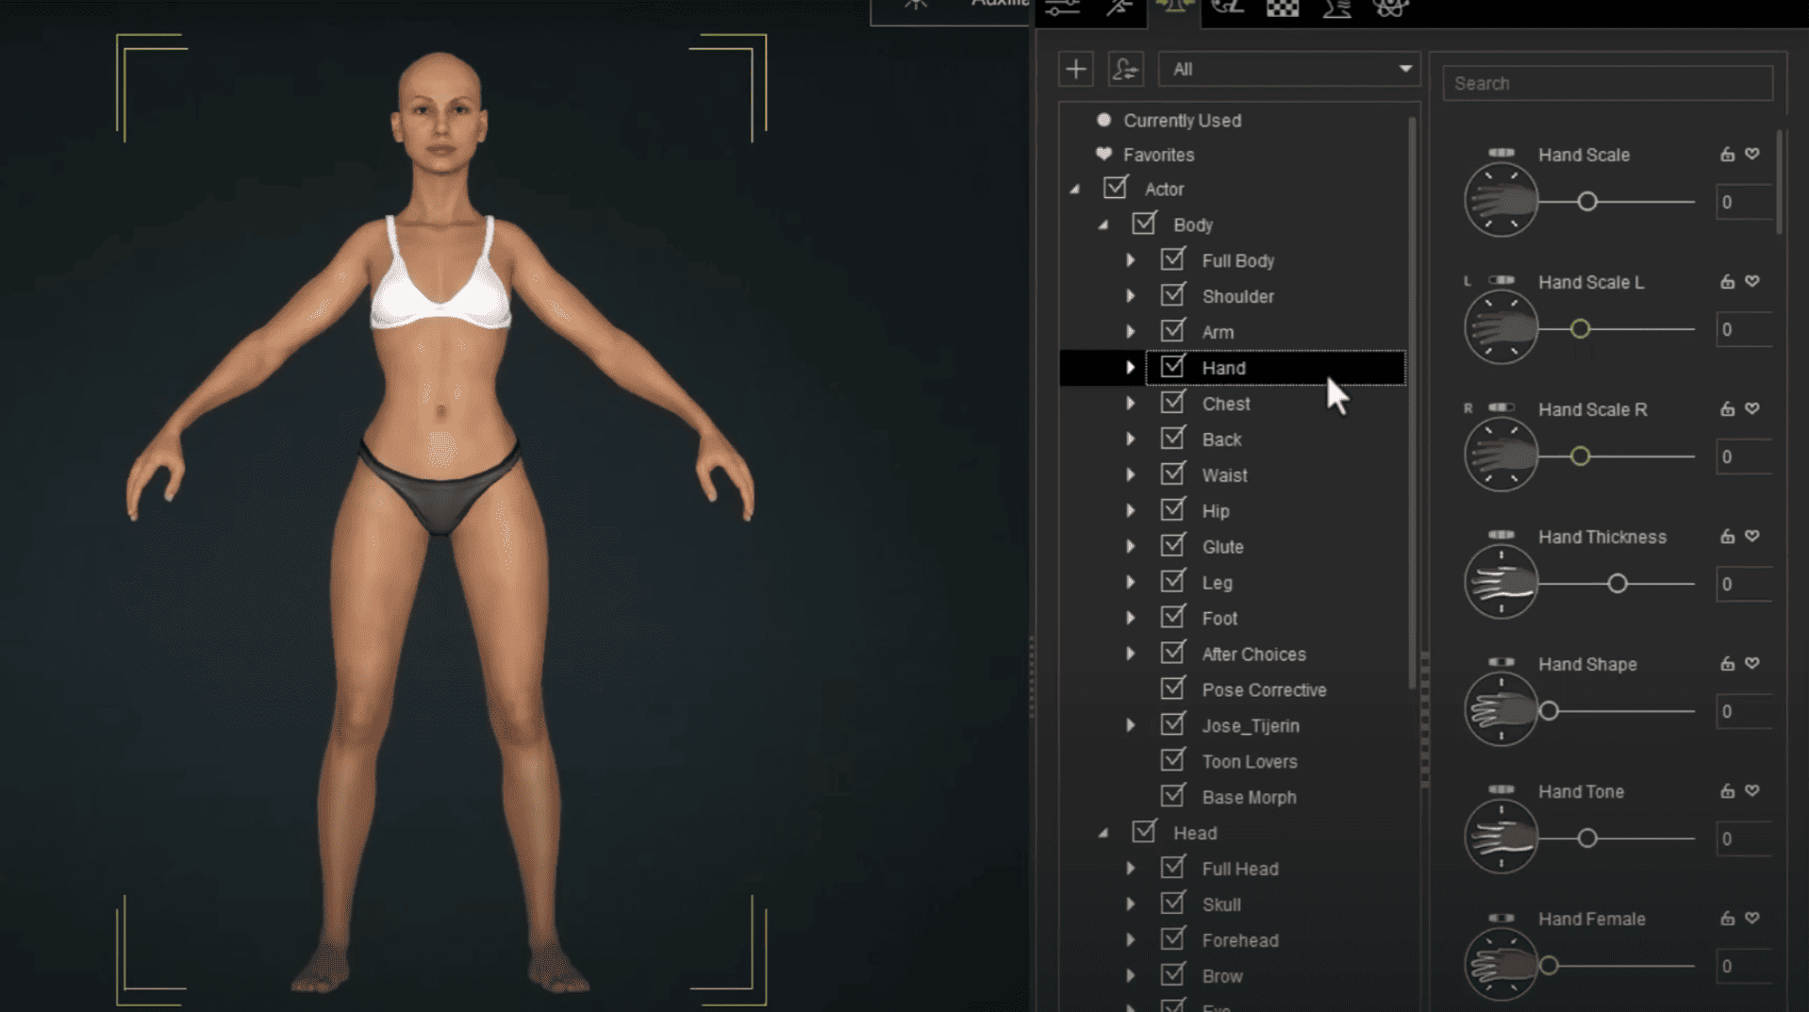Image resolution: width=1809 pixels, height=1012 pixels.
Task: Click the lock icon for Hand Scale
Action: tap(1727, 155)
